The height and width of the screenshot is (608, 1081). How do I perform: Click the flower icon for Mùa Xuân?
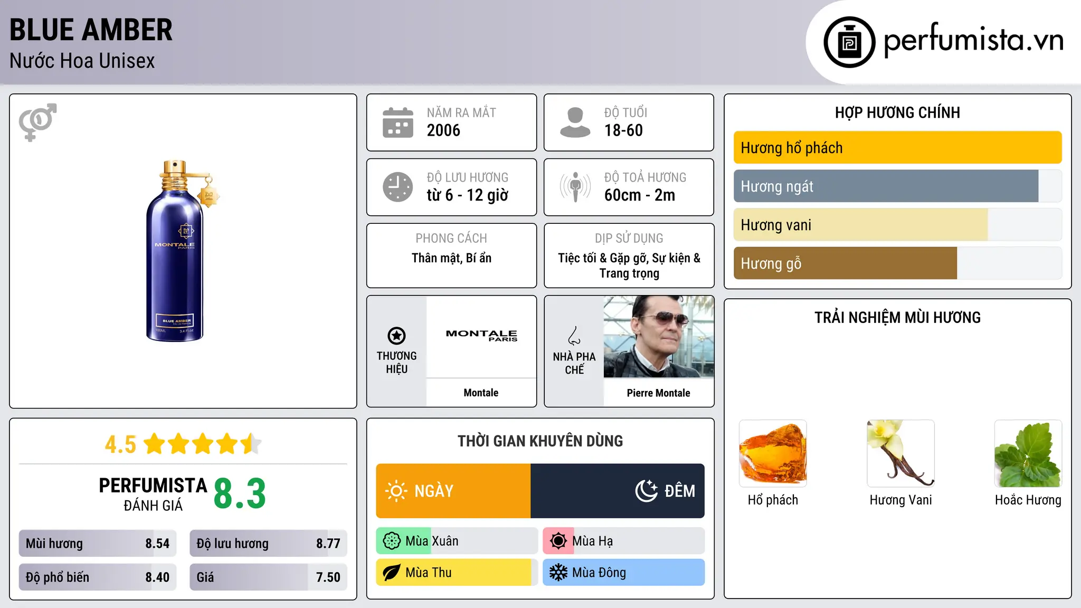coord(392,541)
